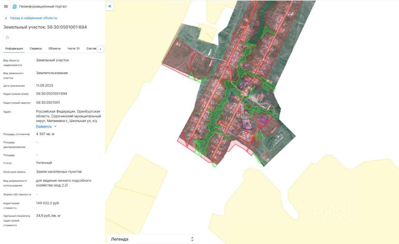
Task: Collapse the side panel with double-chevron button
Action: tap(110, 6)
